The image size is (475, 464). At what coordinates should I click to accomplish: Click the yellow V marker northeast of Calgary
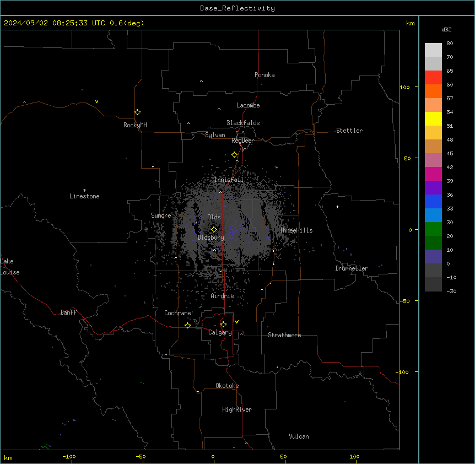point(236,322)
